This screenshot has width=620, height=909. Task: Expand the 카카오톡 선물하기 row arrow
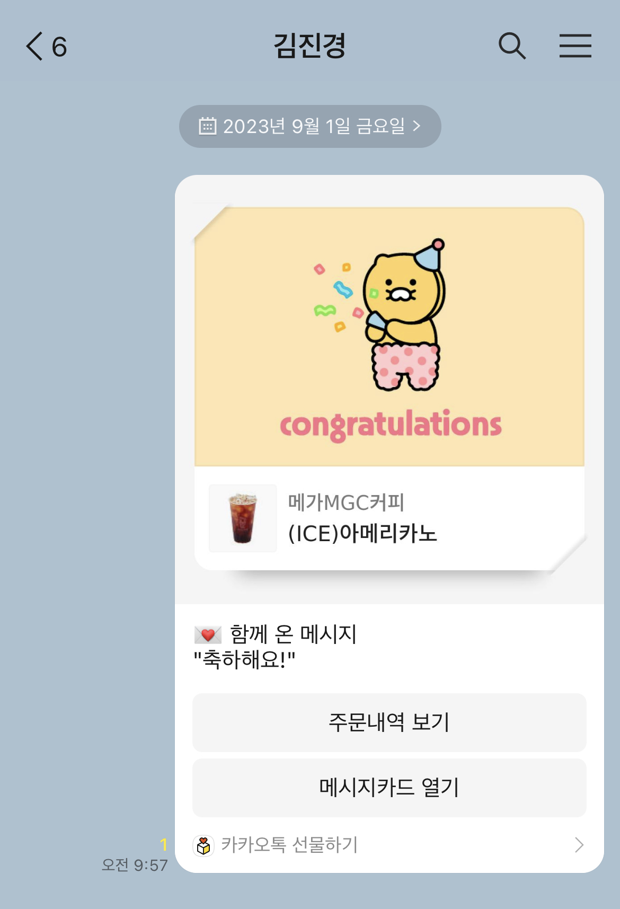(x=579, y=845)
